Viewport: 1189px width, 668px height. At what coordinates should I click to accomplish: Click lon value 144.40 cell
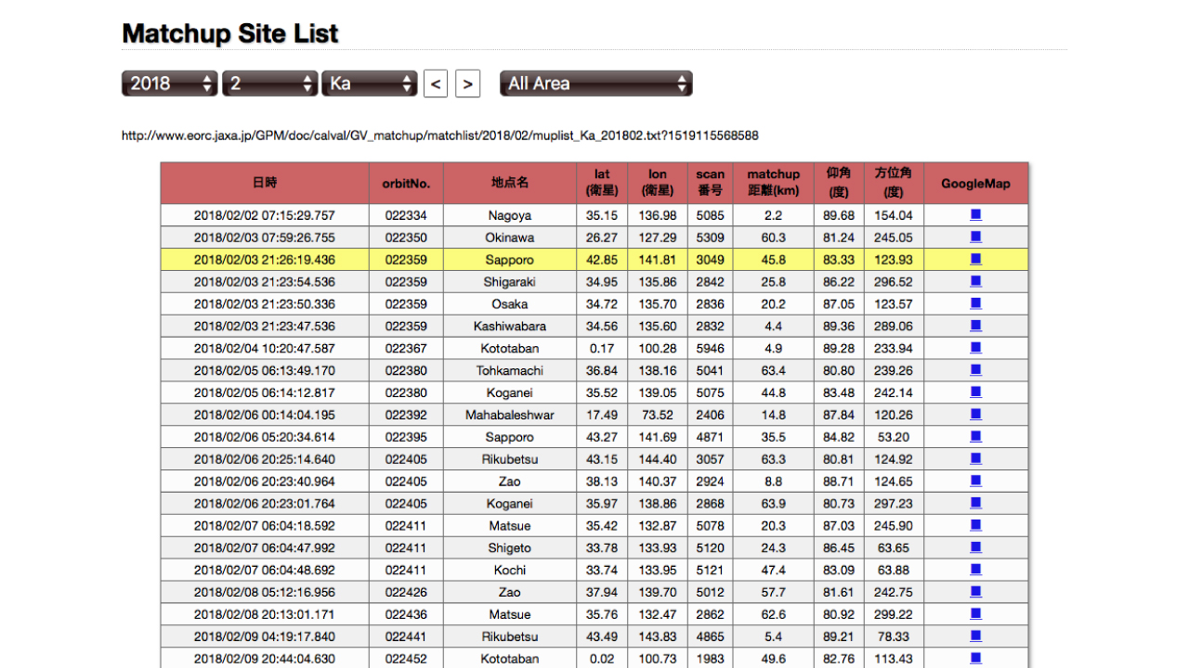(x=658, y=459)
